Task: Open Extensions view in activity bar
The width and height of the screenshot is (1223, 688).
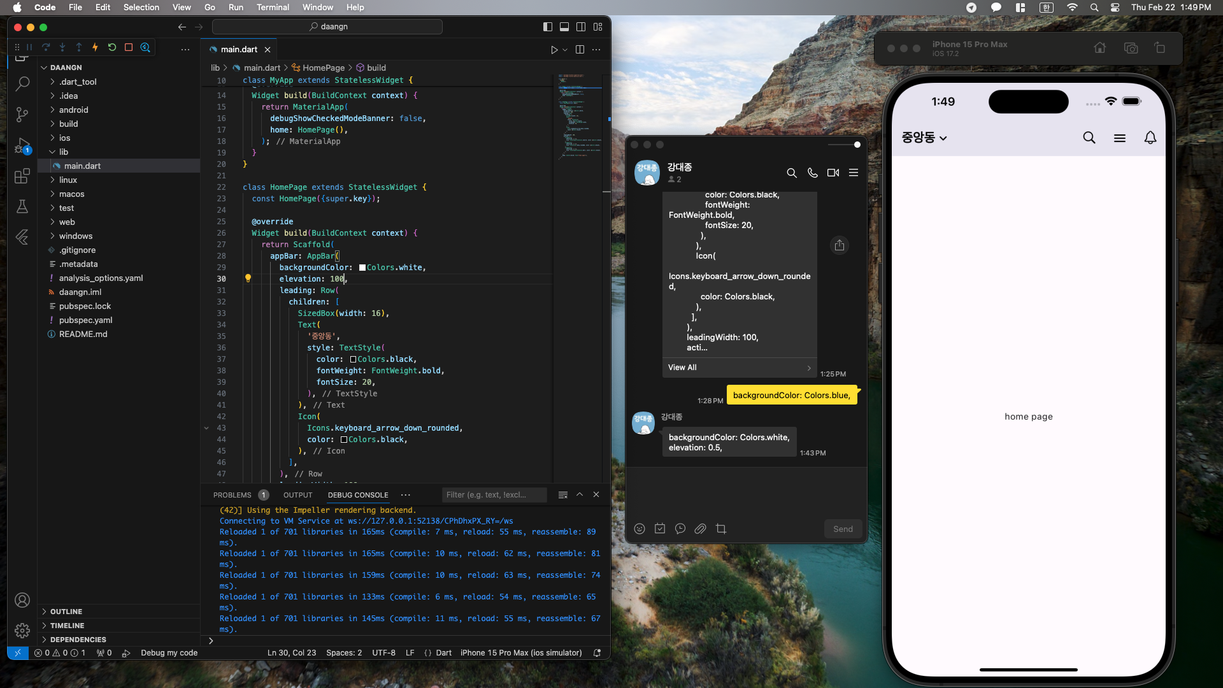Action: coord(22,176)
